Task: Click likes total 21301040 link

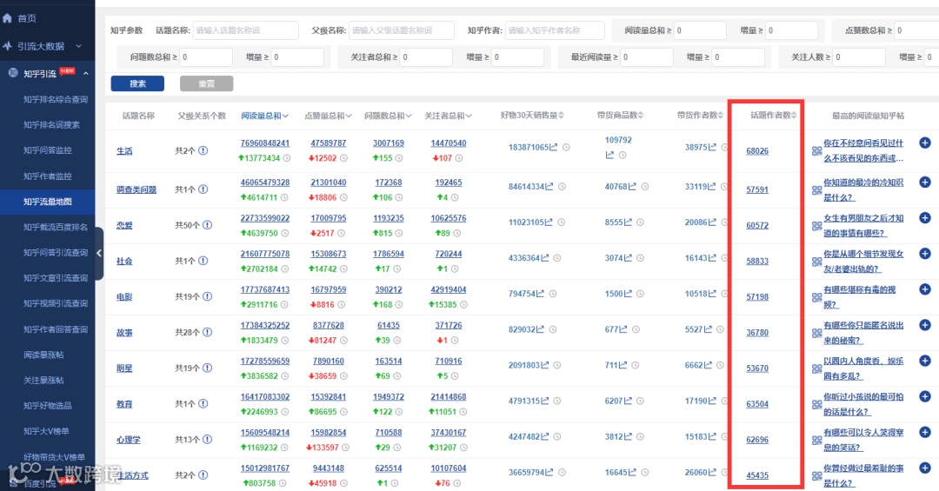Action: pos(328,182)
